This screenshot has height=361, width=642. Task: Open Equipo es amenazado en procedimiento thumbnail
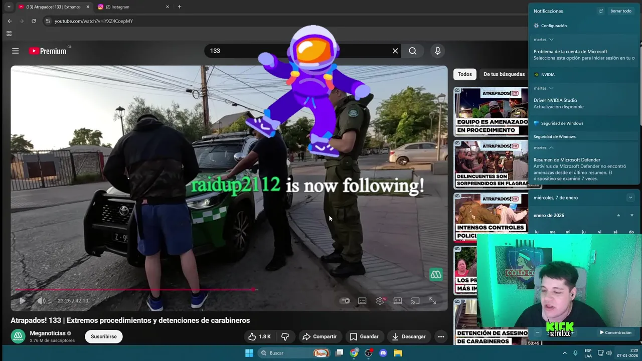491,112
